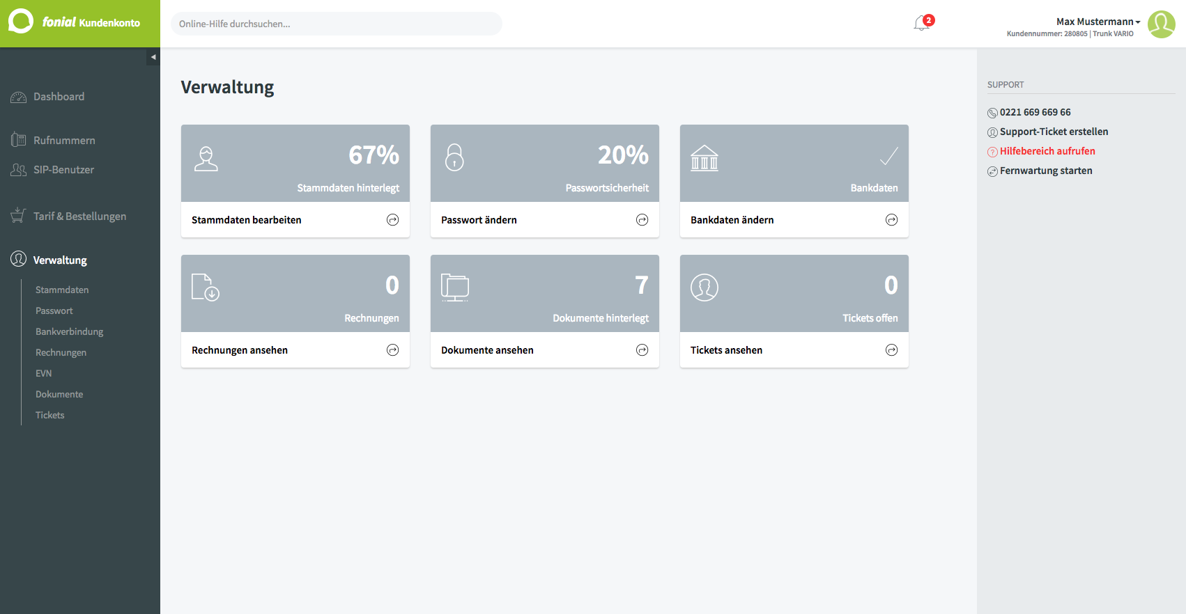Click the arrow icon next to Stammdaten bearbeiten
The width and height of the screenshot is (1186, 614).
pos(393,220)
